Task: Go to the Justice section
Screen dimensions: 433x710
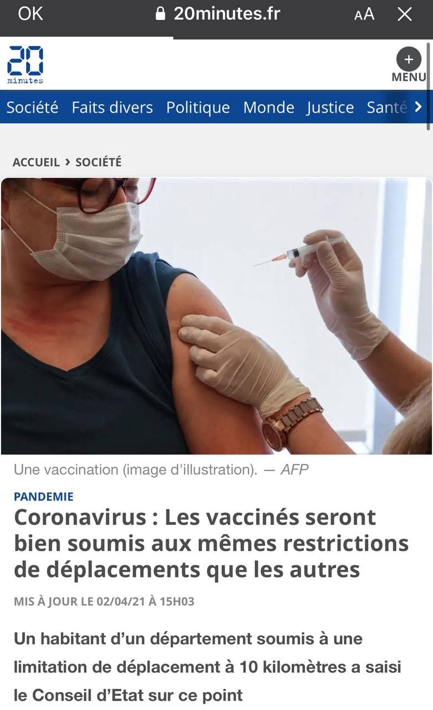Action: (x=330, y=107)
